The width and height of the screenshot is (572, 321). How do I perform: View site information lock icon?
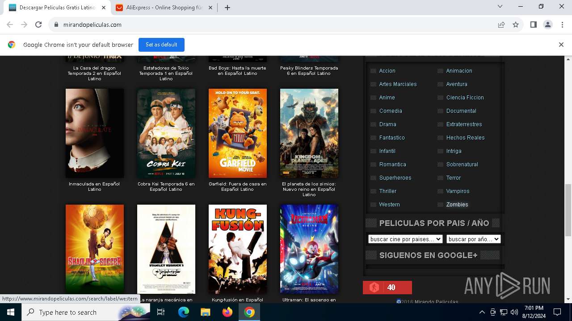click(56, 25)
